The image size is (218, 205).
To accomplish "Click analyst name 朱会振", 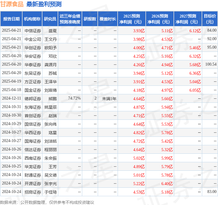I will point(50,158).
